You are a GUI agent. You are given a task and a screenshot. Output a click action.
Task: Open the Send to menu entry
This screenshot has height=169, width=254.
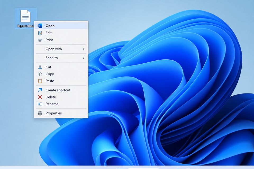(61, 58)
